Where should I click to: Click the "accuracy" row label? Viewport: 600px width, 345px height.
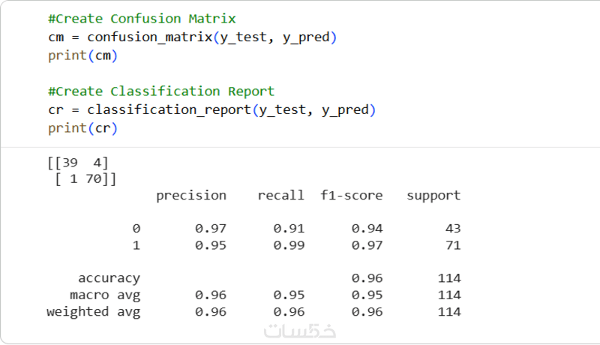(x=109, y=278)
